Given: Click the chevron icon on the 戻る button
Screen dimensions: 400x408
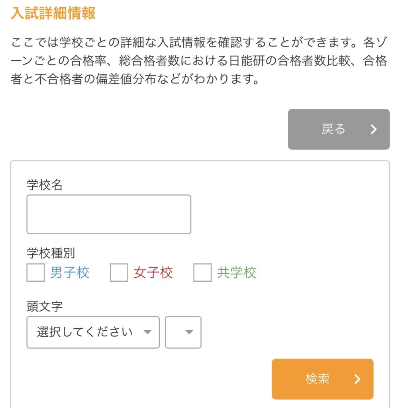Looking at the screenshot, I should click(x=373, y=129).
